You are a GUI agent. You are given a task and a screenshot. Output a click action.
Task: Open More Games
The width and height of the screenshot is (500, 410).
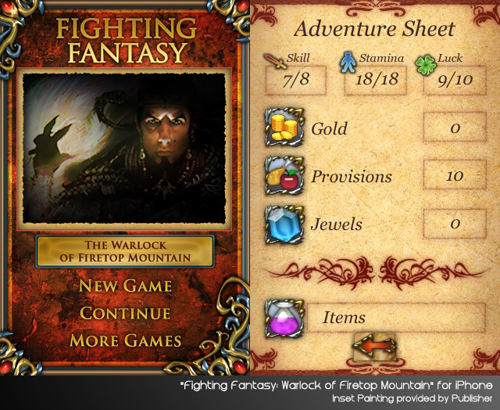click(x=125, y=340)
